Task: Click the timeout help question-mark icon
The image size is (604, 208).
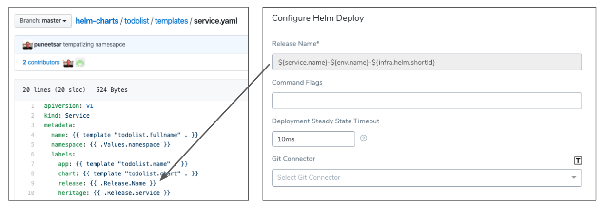Action: pos(363,139)
